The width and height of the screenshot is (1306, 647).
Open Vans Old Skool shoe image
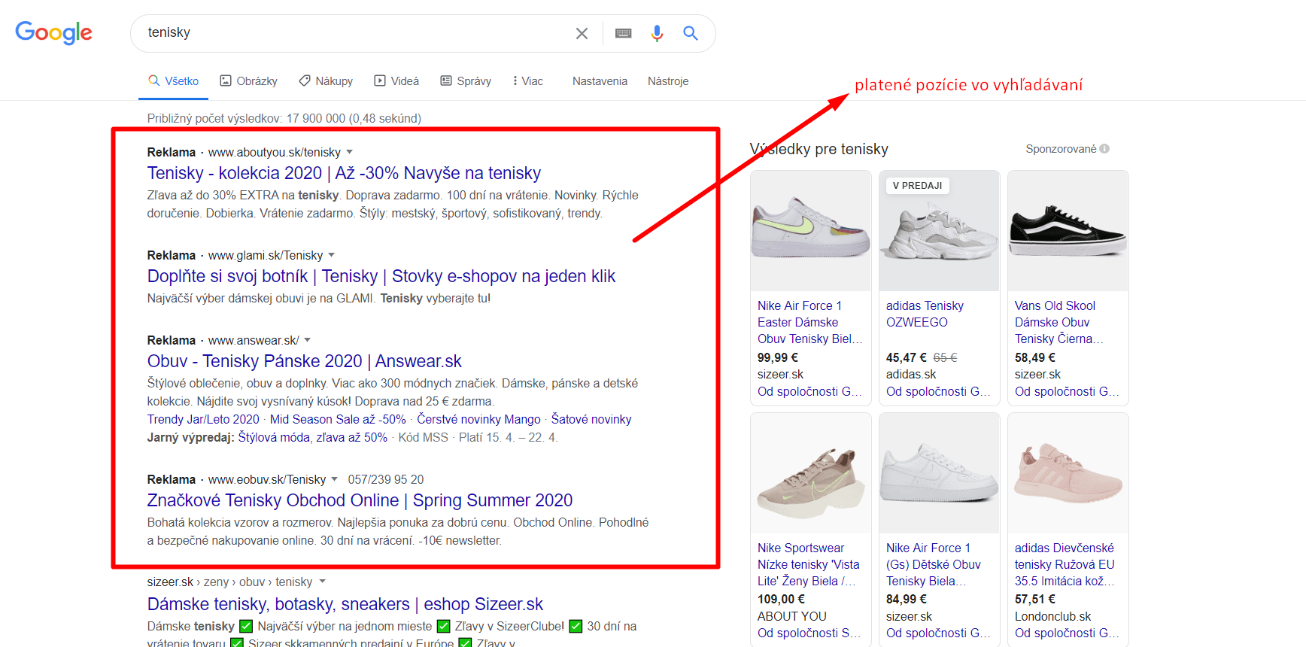point(1068,231)
